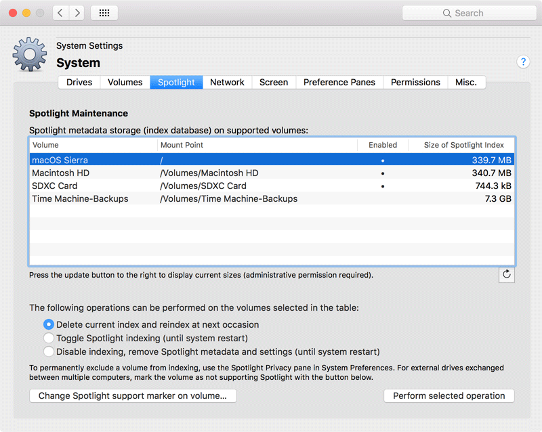
Task: Sort by the Enabled column header
Action: click(383, 145)
